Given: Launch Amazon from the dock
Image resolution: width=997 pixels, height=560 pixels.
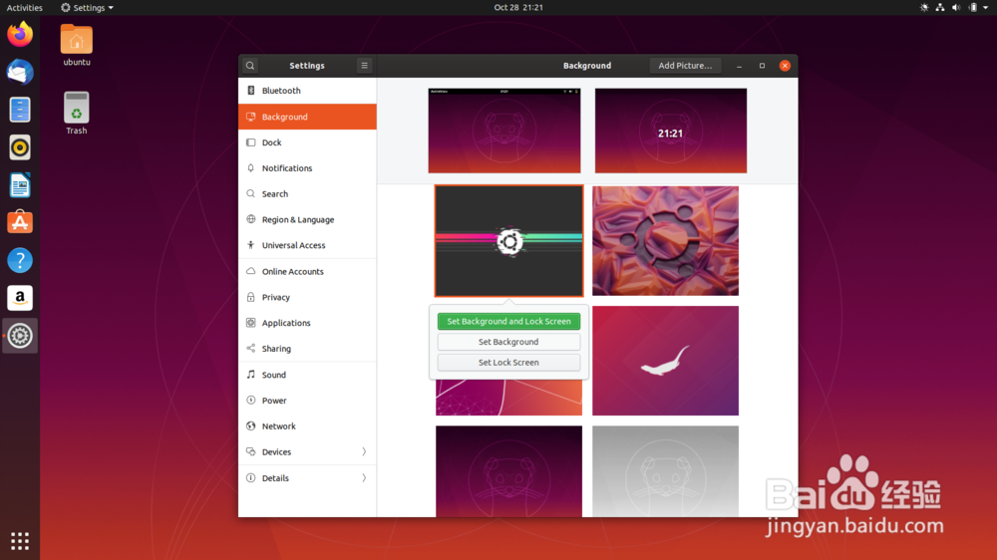Looking at the screenshot, I should (x=20, y=298).
